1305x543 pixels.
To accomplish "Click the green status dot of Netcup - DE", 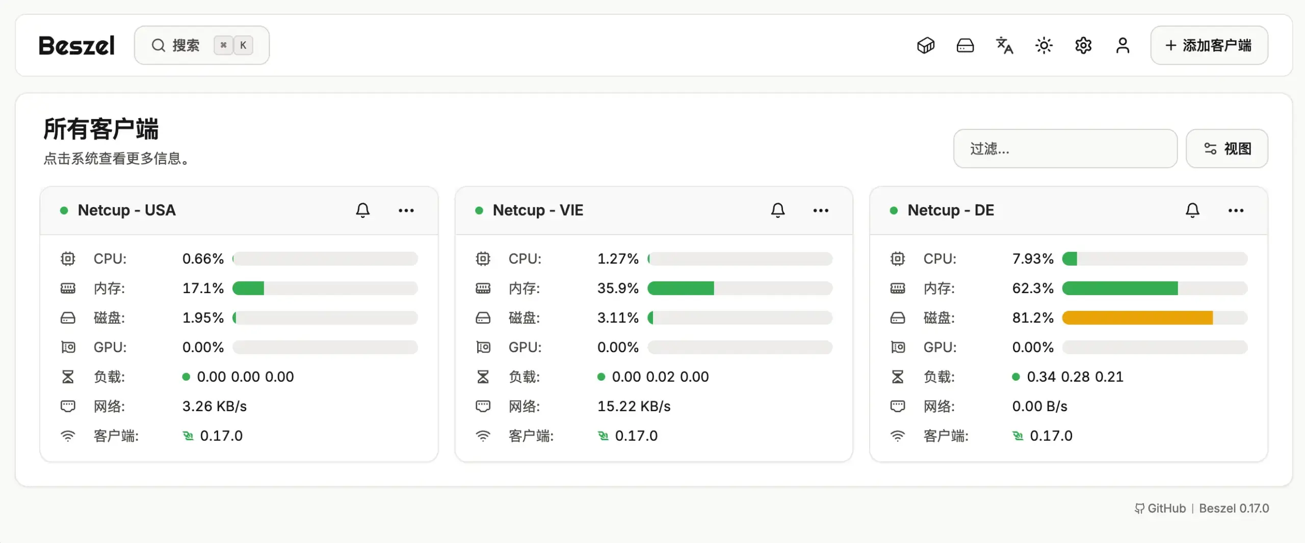I will (x=894, y=210).
